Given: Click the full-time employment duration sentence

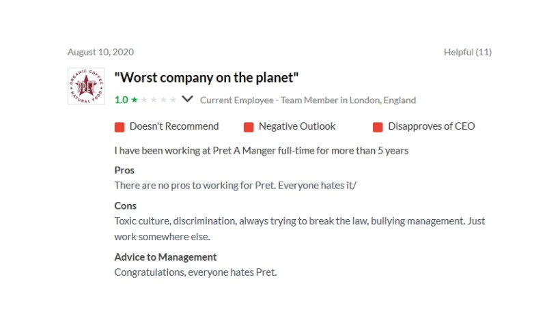Looking at the screenshot, I should [261, 150].
